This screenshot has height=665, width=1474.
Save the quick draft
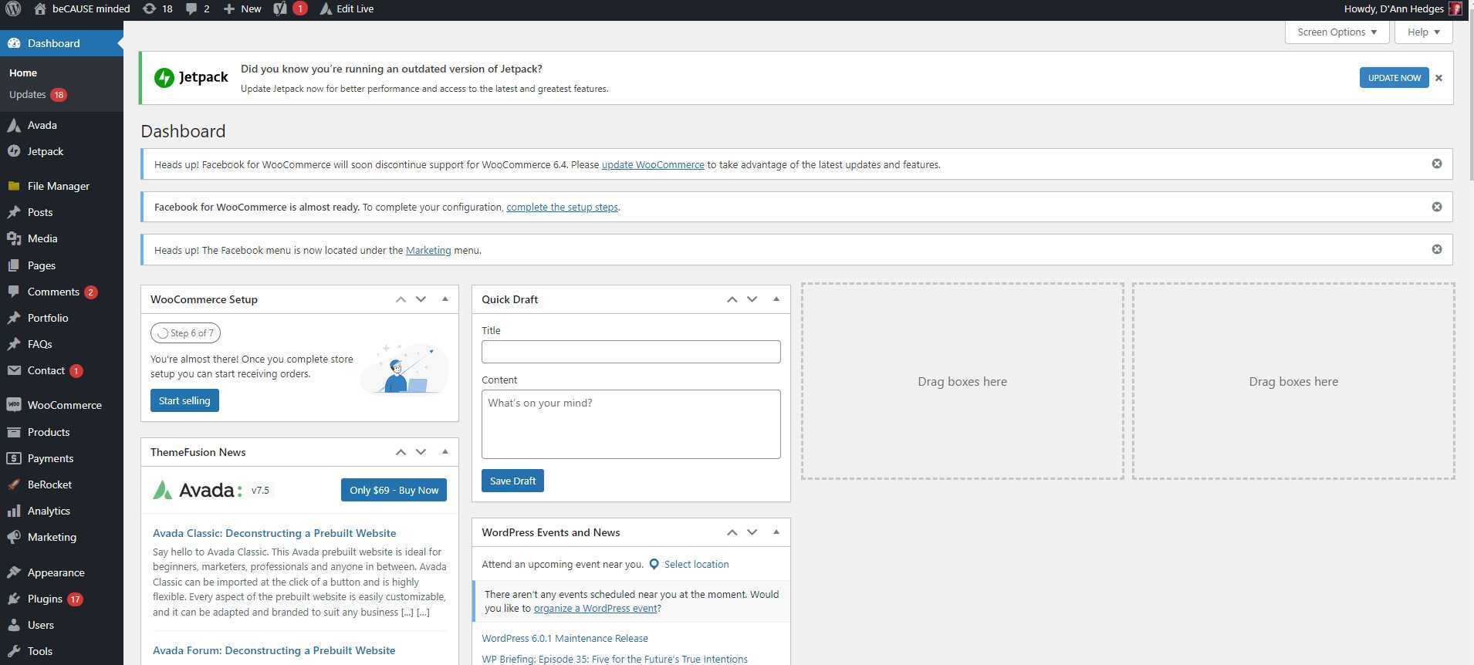click(512, 481)
